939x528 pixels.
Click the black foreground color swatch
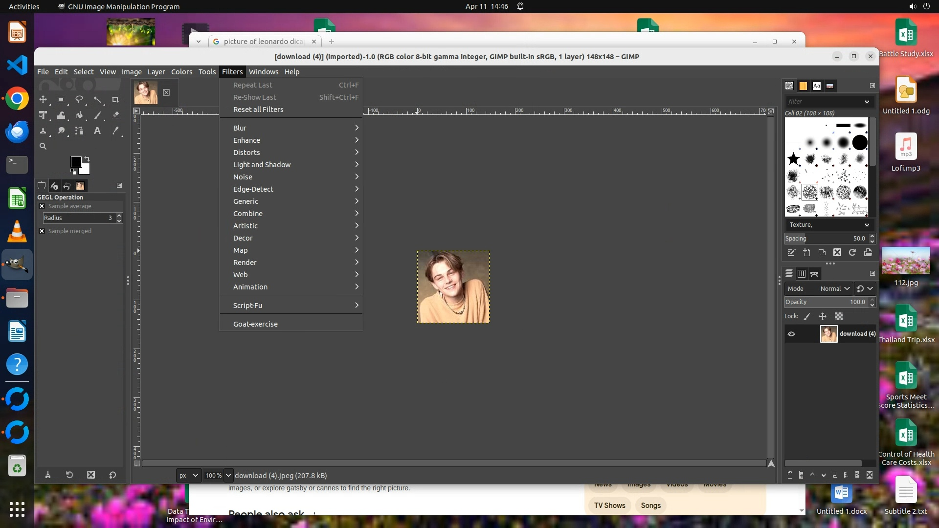pyautogui.click(x=75, y=162)
